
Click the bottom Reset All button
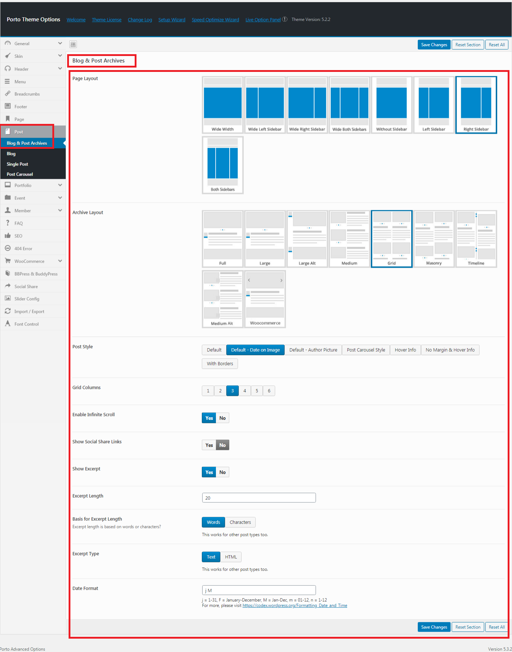point(496,627)
